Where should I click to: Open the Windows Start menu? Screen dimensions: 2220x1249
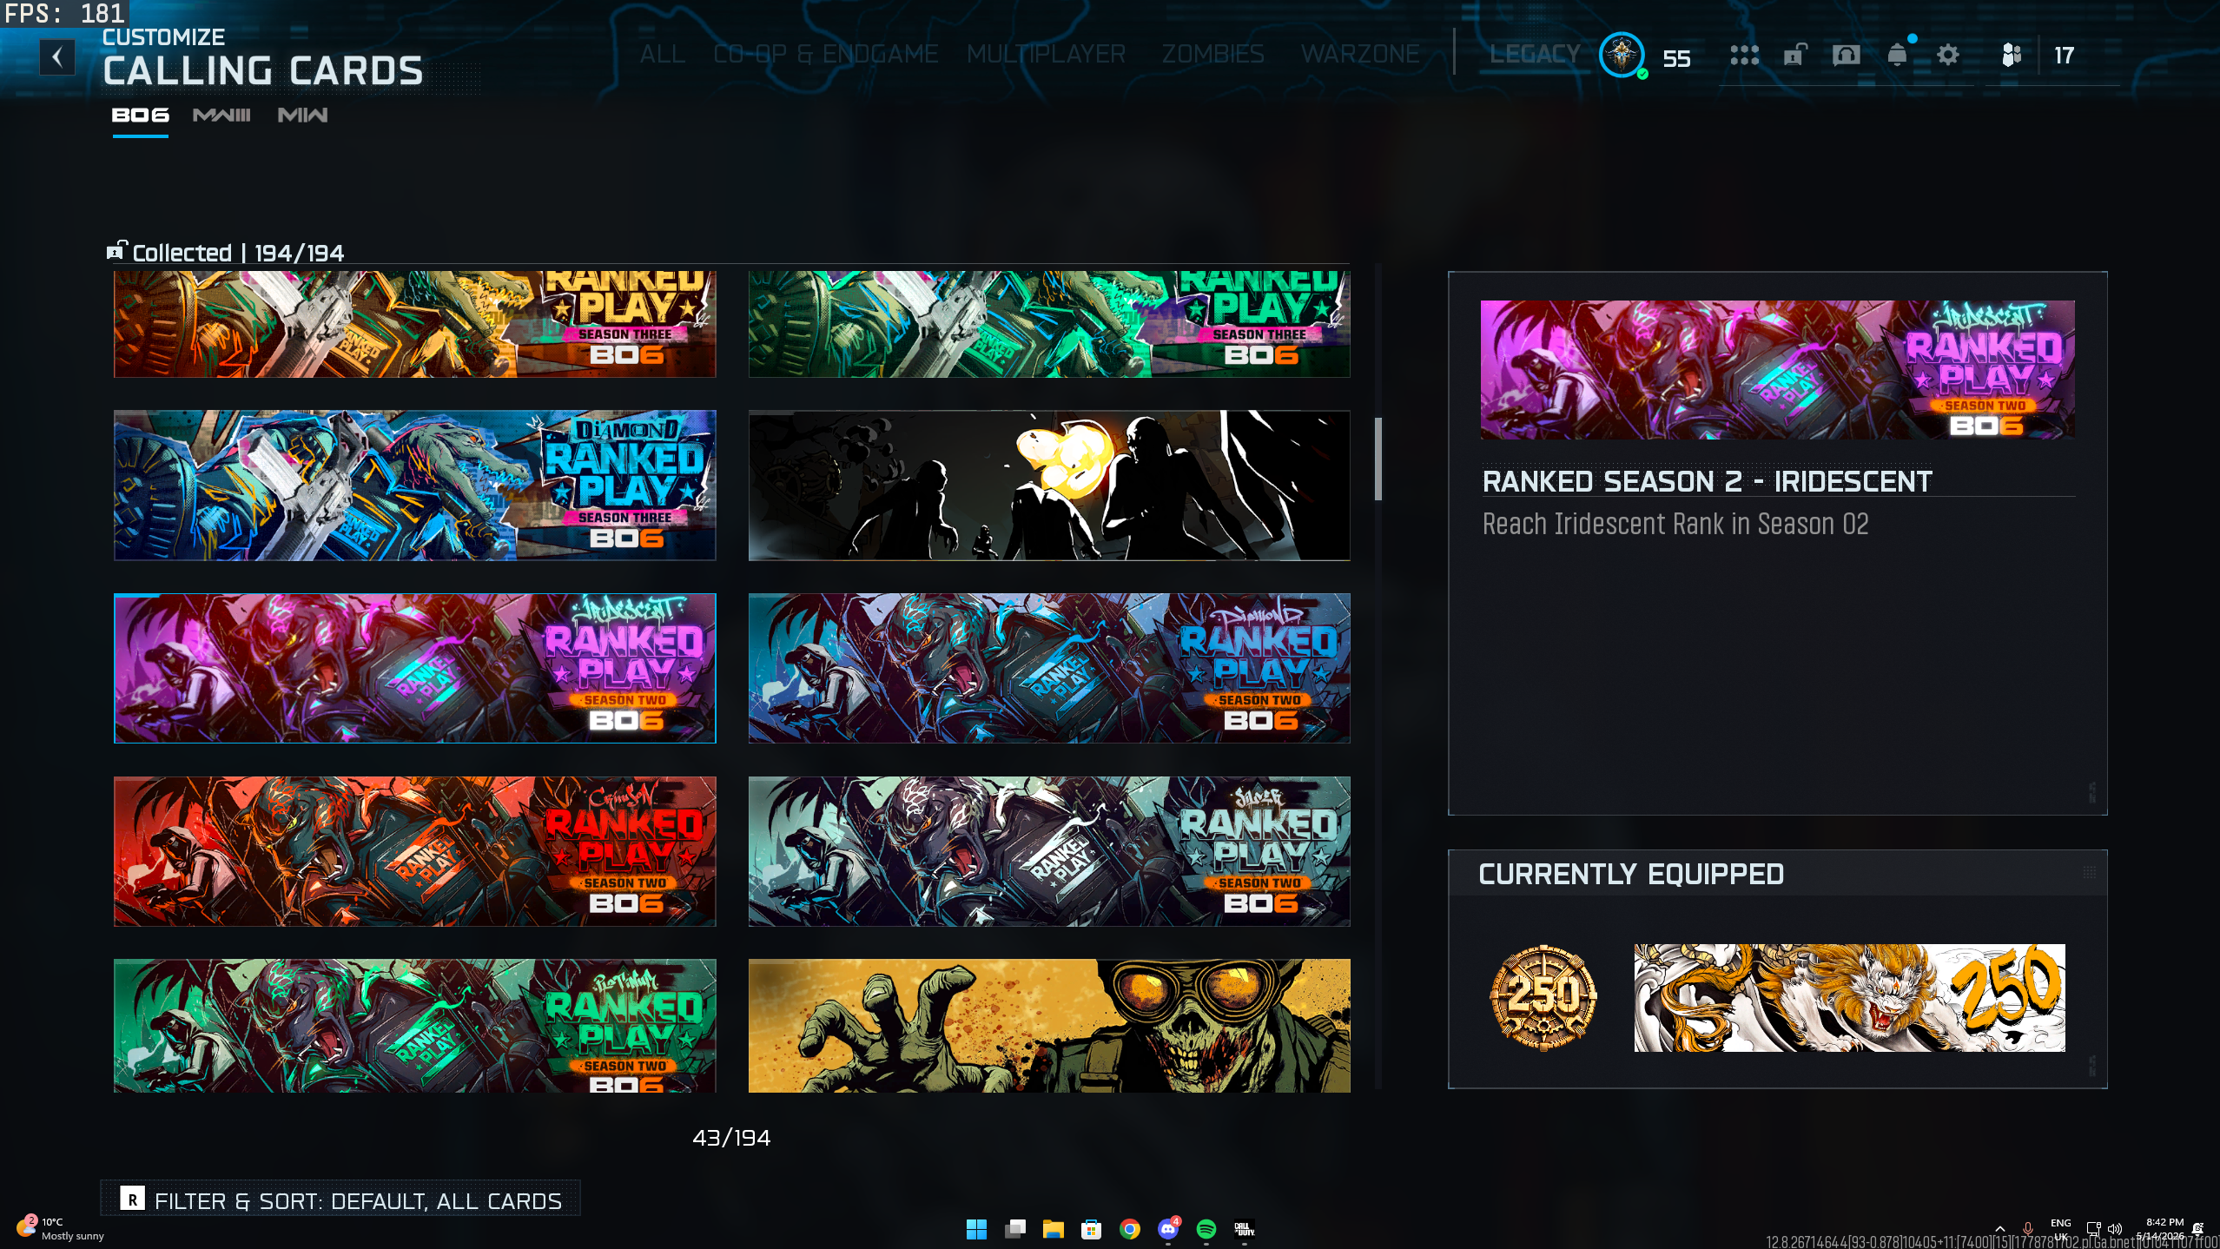976,1229
